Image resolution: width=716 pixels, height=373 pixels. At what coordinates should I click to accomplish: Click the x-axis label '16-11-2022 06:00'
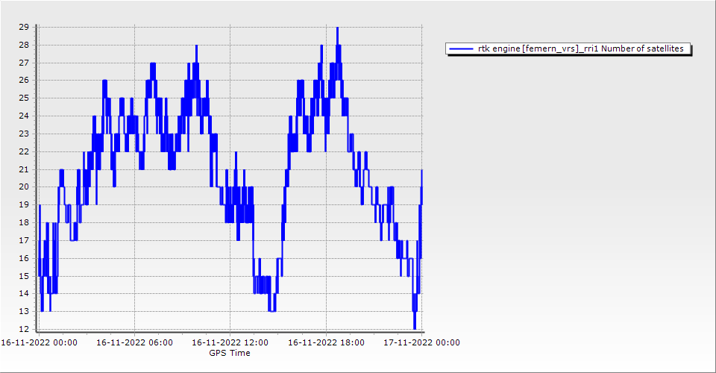click(135, 343)
